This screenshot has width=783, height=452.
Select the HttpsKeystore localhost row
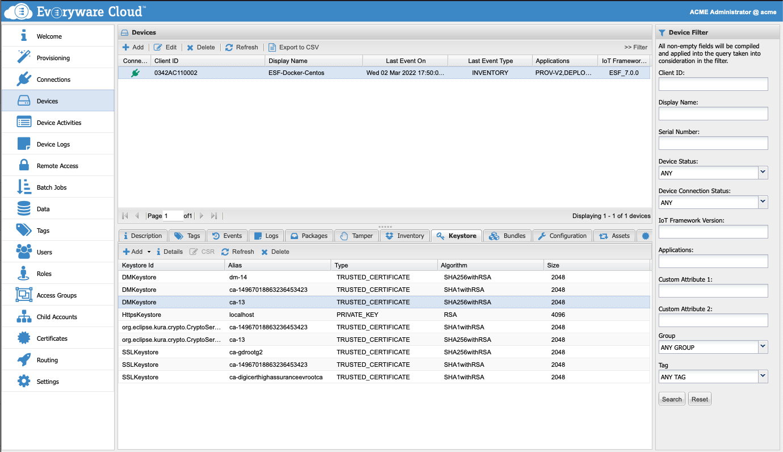[384, 315]
